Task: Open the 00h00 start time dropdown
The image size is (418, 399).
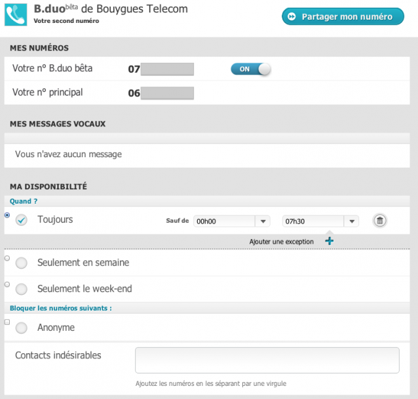Action: tap(232, 221)
